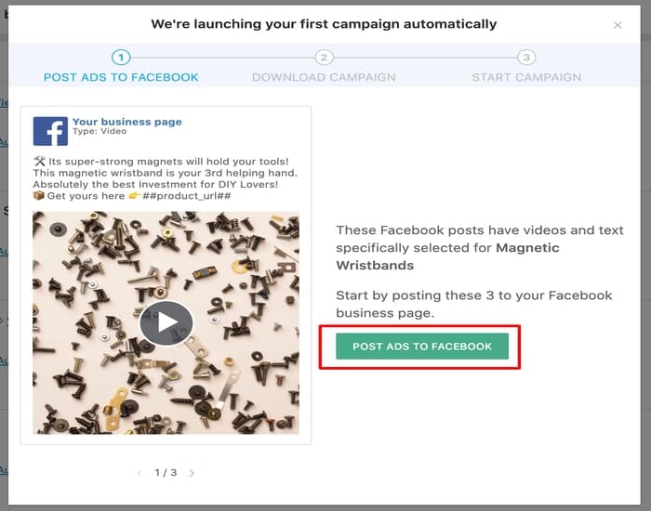Viewport: 651px width, 511px height.
Task: Play the ad video preview
Action: click(166, 322)
